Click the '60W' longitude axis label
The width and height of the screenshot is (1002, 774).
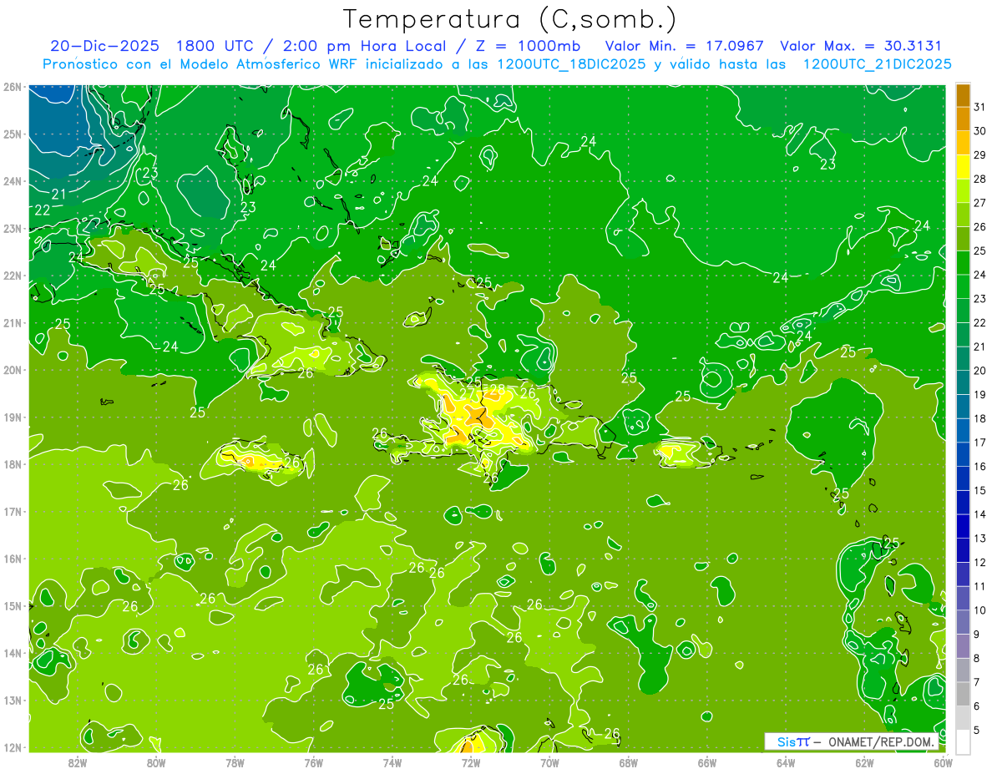point(943,762)
